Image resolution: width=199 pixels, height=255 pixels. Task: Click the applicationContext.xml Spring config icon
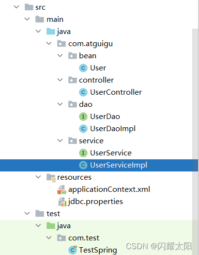point(61,189)
